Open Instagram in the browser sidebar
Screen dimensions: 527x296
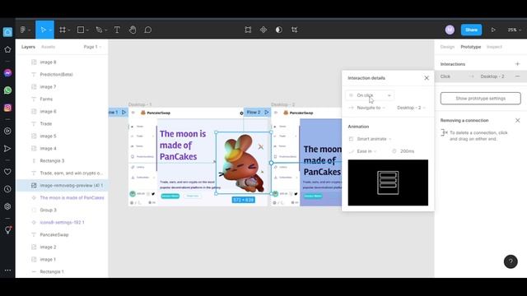[7, 108]
